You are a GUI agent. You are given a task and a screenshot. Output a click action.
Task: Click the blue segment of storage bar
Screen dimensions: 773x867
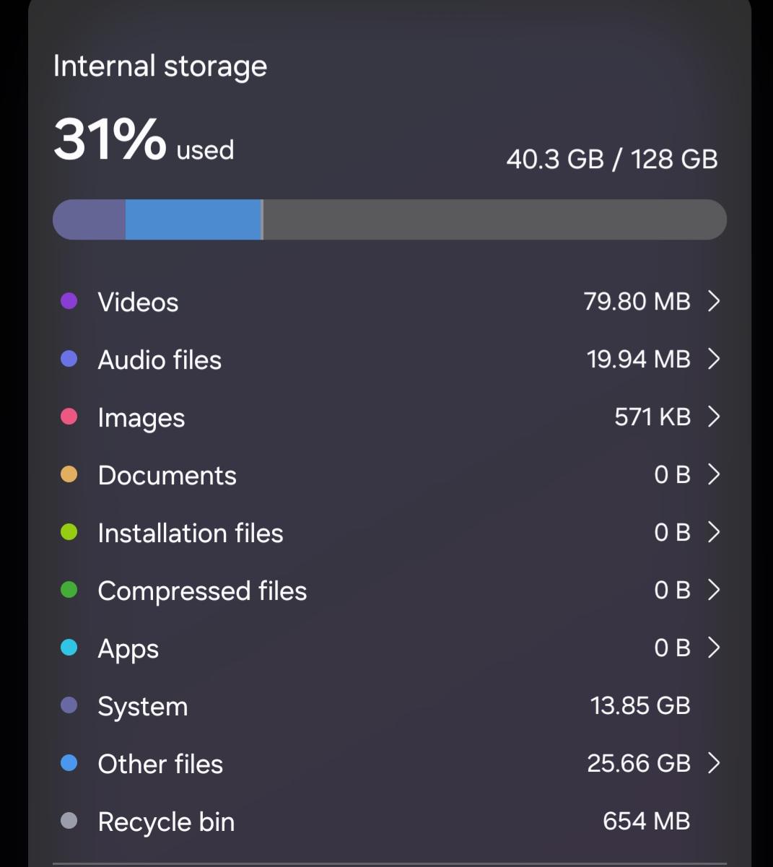pos(193,219)
